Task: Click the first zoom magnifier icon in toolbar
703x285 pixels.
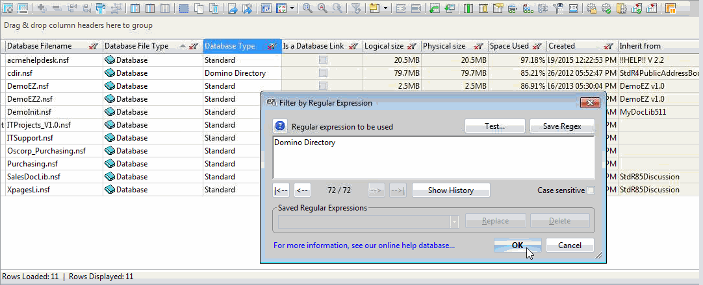Action: click(x=307, y=8)
